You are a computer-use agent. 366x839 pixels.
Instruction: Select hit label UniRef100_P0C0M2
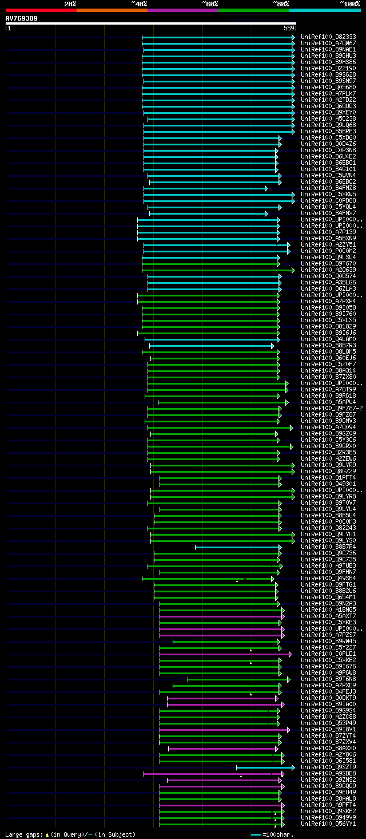tap(328, 251)
